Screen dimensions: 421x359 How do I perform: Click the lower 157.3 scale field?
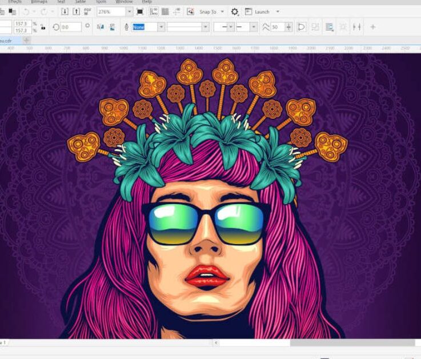click(x=22, y=30)
